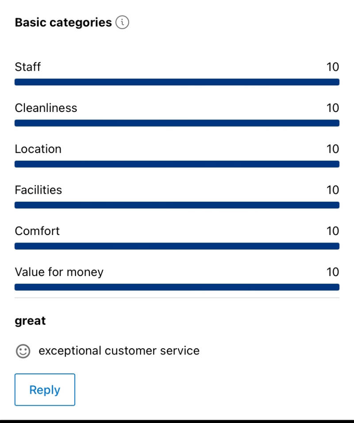Click the Location rating bar
Screen dimensions: 354x423
177,164
